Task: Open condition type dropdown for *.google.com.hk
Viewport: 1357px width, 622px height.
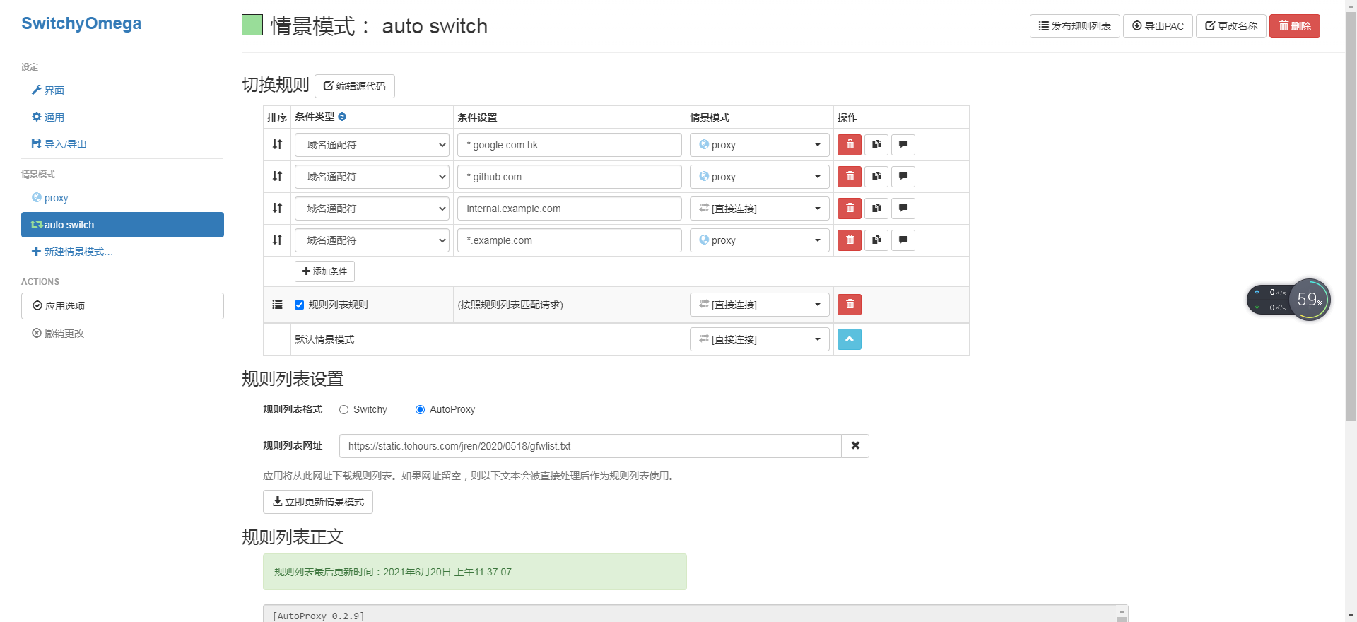Action: (372, 145)
